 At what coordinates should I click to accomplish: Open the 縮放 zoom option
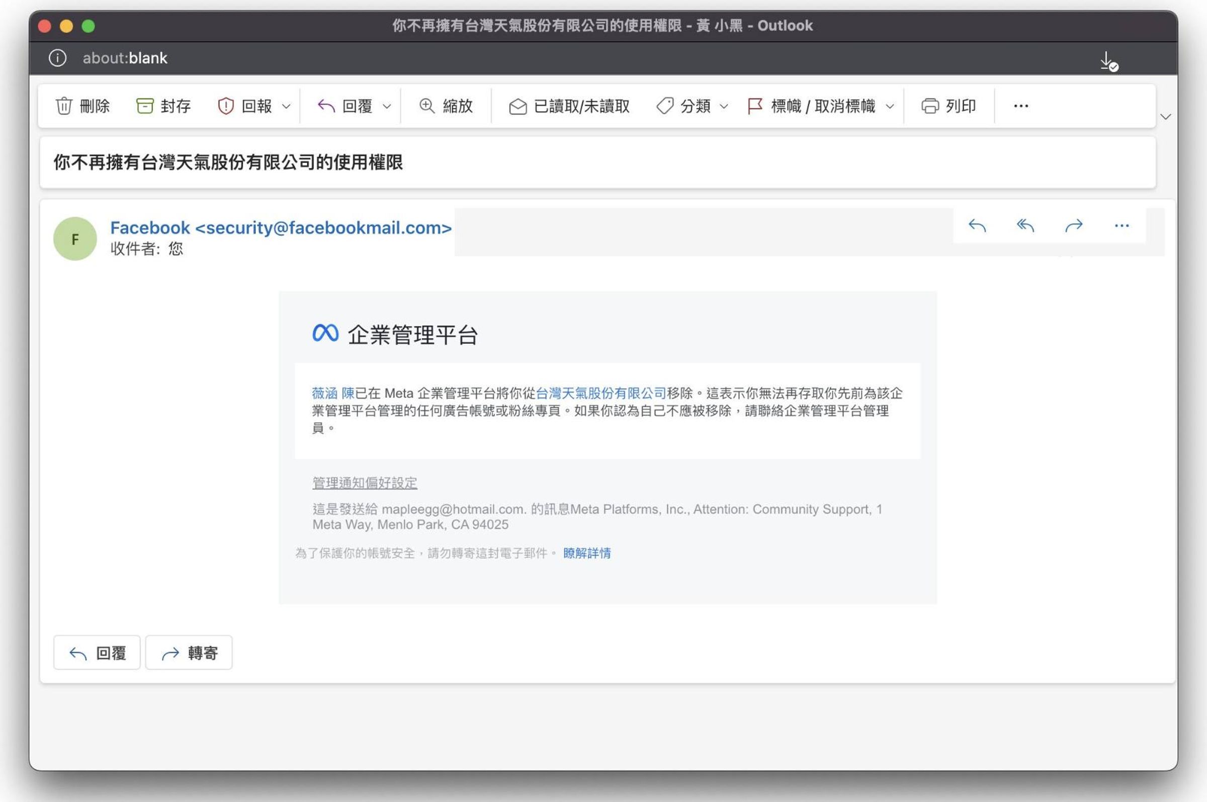(446, 106)
